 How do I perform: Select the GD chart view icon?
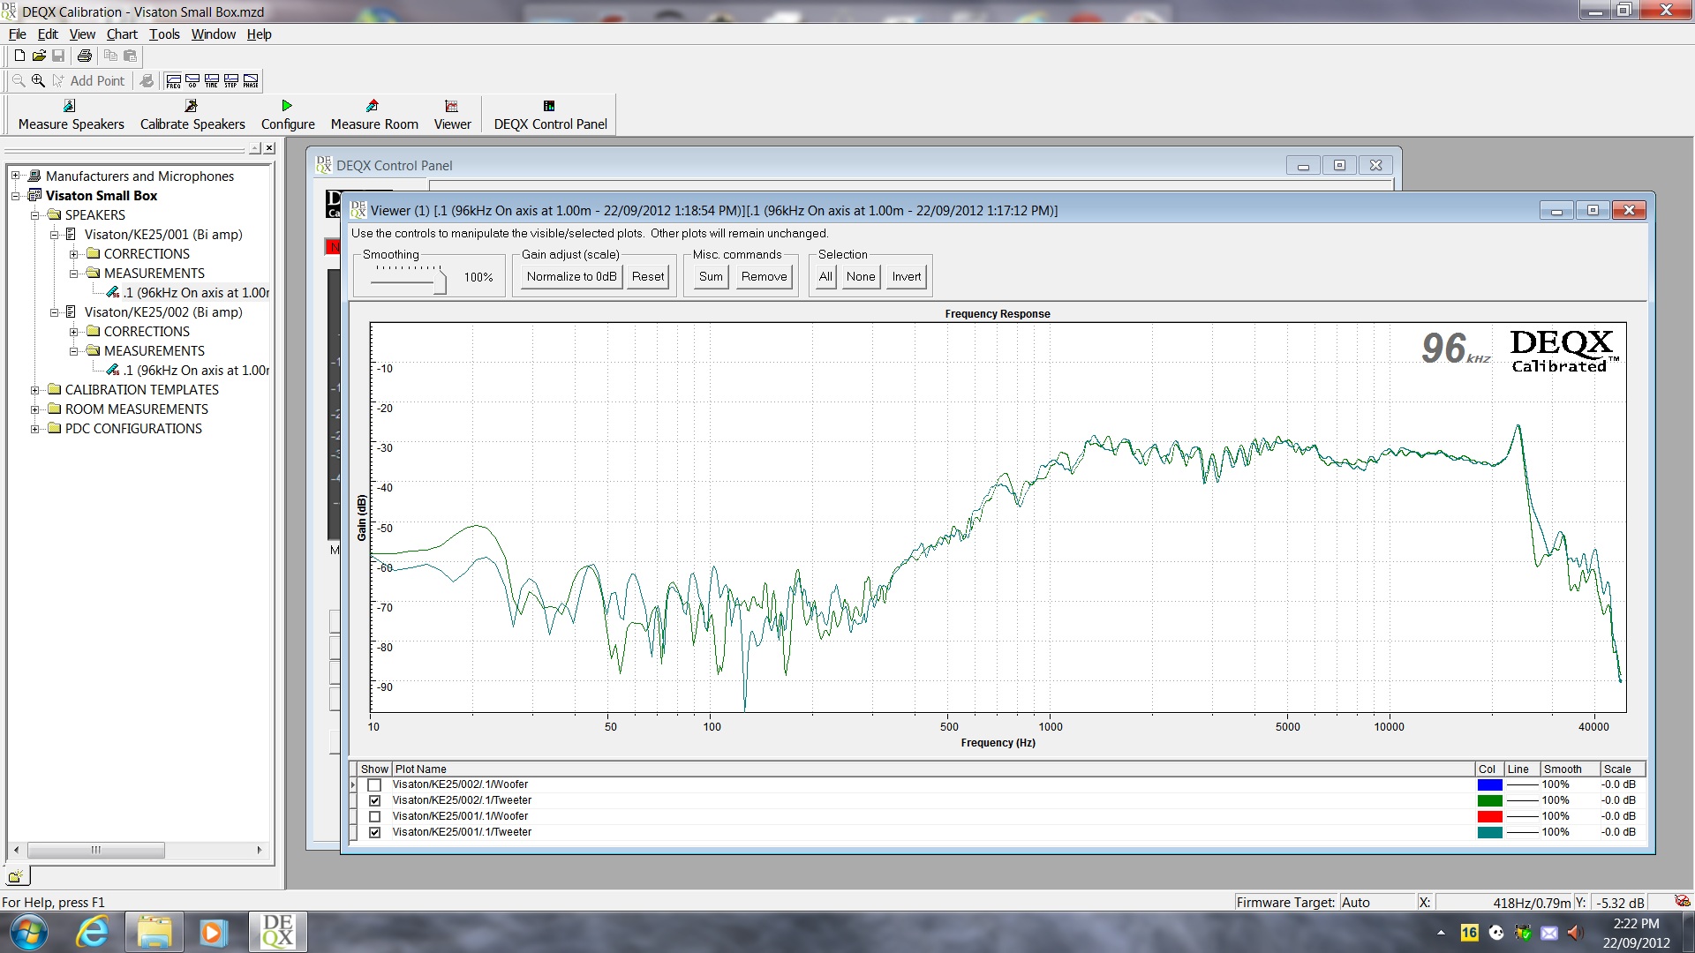[x=192, y=80]
